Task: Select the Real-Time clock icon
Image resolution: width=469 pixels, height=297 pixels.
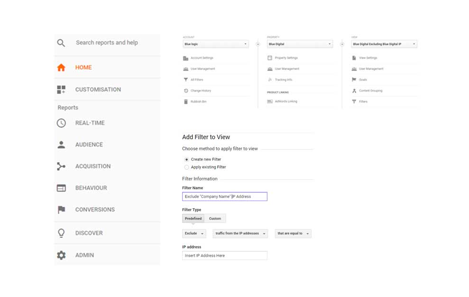Action: coord(62,123)
